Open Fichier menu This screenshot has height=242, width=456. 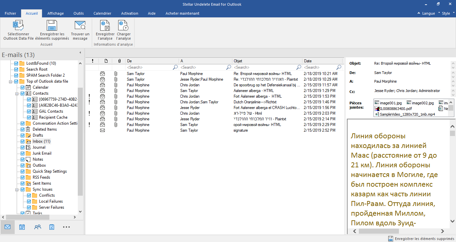(x=10, y=13)
